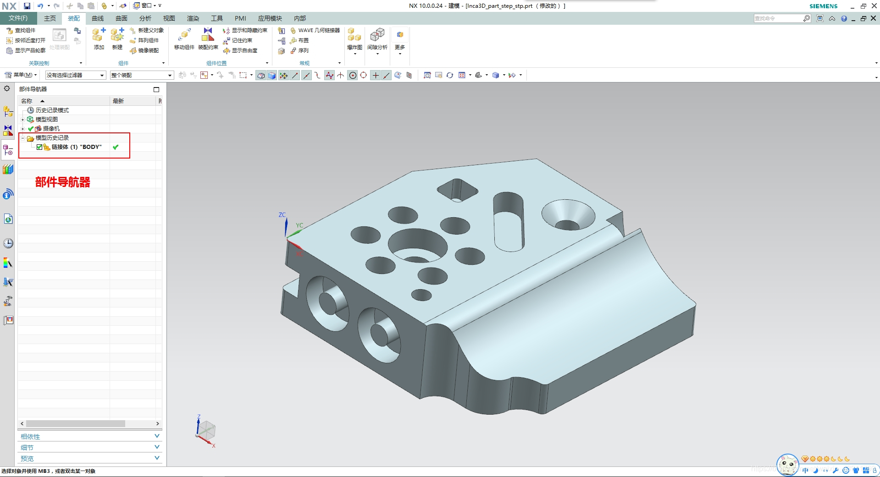Screen dimensions: 880x477
Task: Expand the 模型视图 tree node
Action: [x=22, y=120]
